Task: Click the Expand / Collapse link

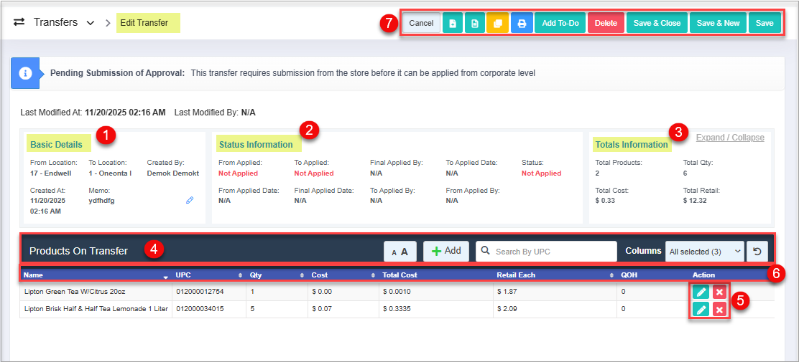Action: coord(730,138)
